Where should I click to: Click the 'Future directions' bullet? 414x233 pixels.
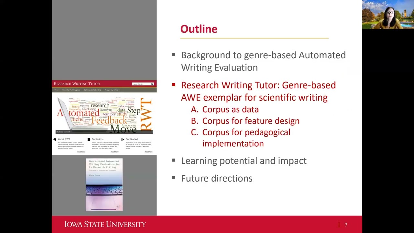(x=217, y=178)
